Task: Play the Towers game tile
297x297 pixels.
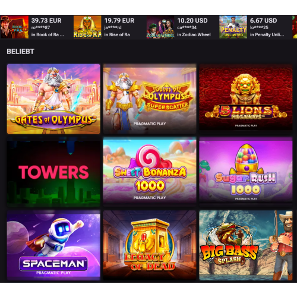Action: tap(53, 172)
